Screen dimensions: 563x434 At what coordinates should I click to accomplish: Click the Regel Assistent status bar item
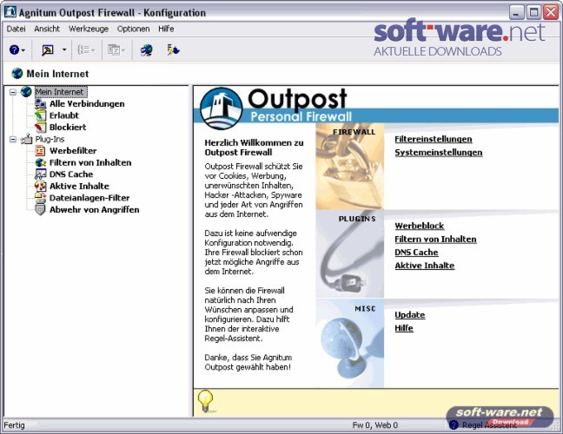coord(484,425)
